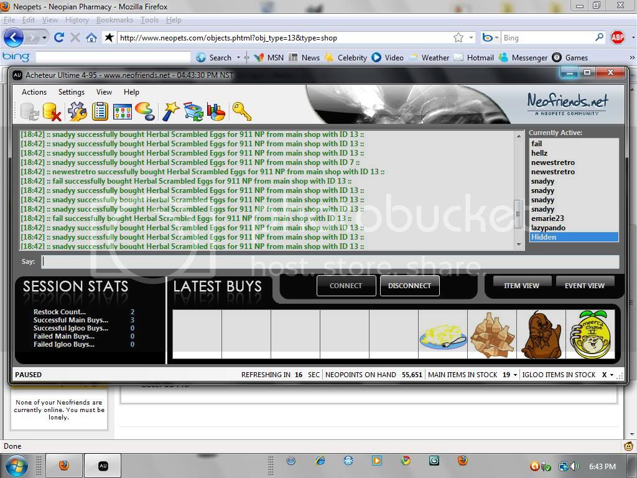Click the scrambled eggs latest buy thumbnail
The image size is (637, 478).
click(442, 335)
